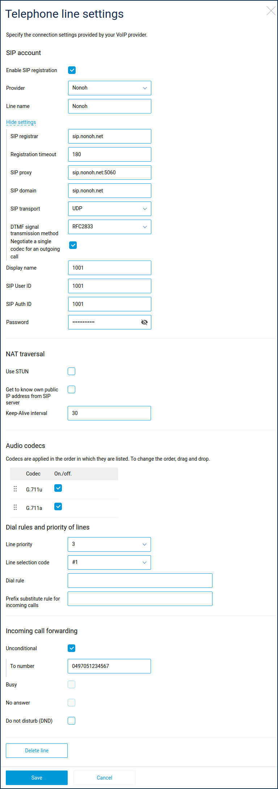Open the Line priority dropdown
The image size is (278, 789).
point(109,544)
